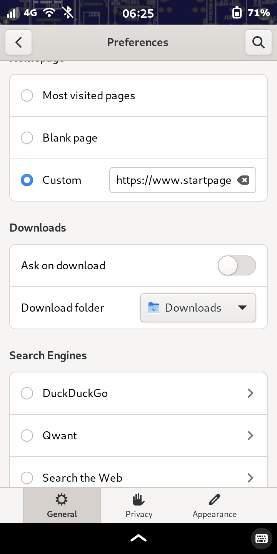The image size is (277, 554).
Task: Go back using the header arrow
Action: point(18,42)
